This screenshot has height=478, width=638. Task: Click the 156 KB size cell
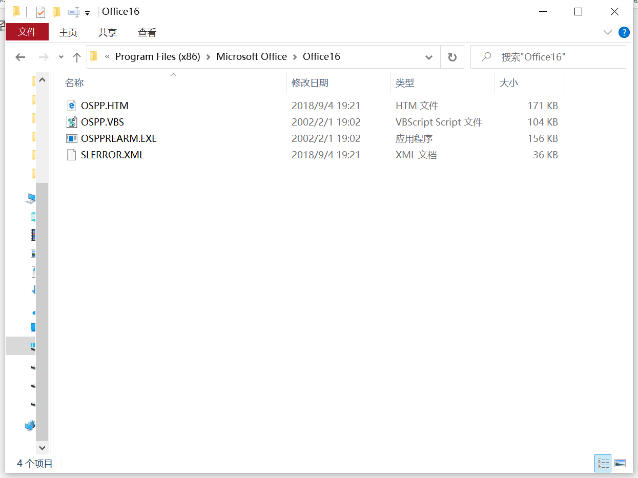[543, 138]
